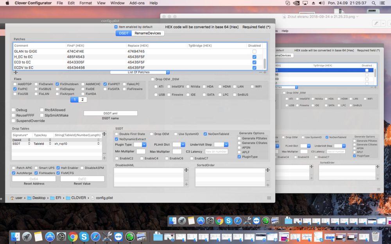Click the DSDT name input field
The height and width of the screenshot is (244, 391).
pyautogui.click(x=110, y=113)
